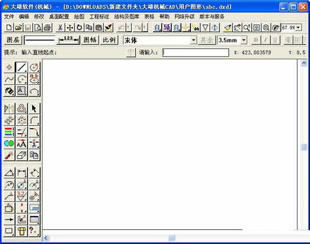Select the linear dimension tool
Screen dimensions: 310x244
pyautogui.click(x=22, y=173)
